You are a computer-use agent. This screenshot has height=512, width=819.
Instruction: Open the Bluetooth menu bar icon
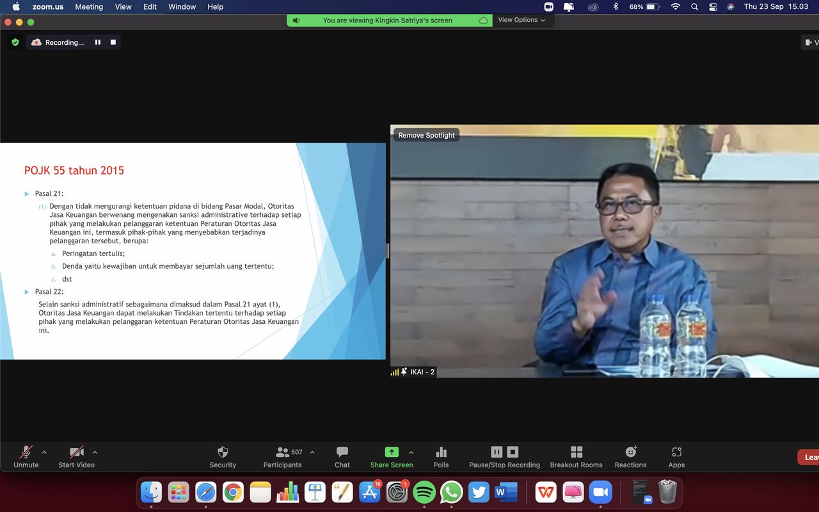coord(616,6)
